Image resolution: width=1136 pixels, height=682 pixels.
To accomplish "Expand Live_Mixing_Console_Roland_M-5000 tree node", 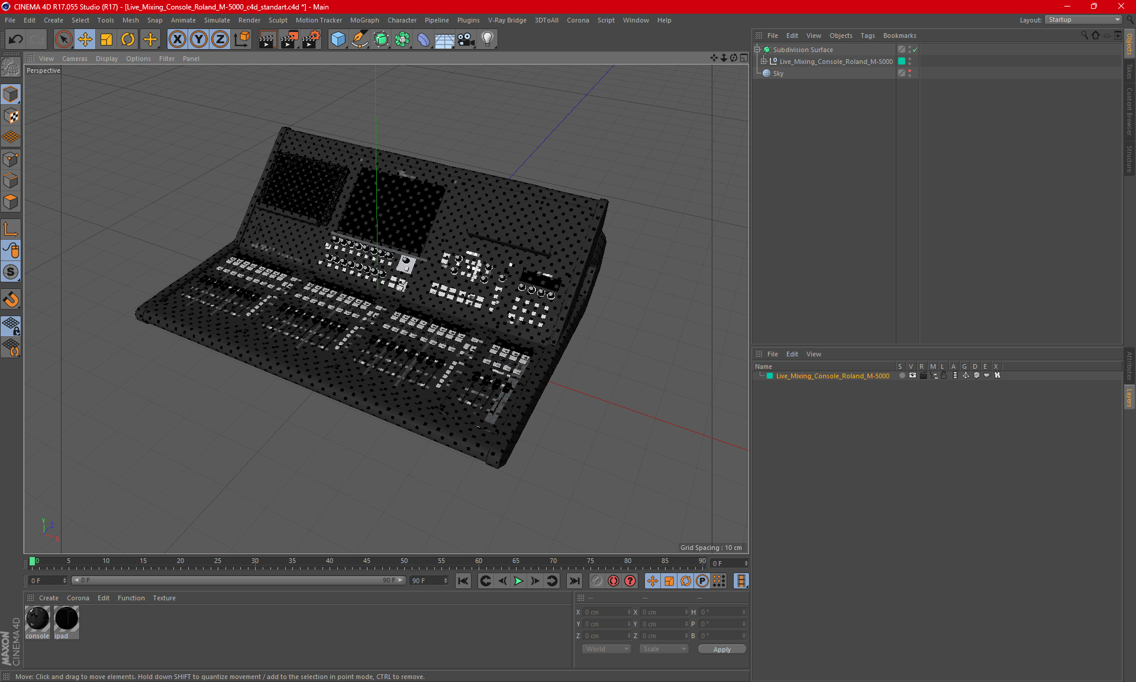I will (x=764, y=62).
